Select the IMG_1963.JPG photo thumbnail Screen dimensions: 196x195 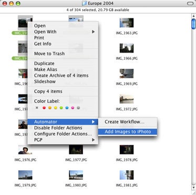click(127, 23)
